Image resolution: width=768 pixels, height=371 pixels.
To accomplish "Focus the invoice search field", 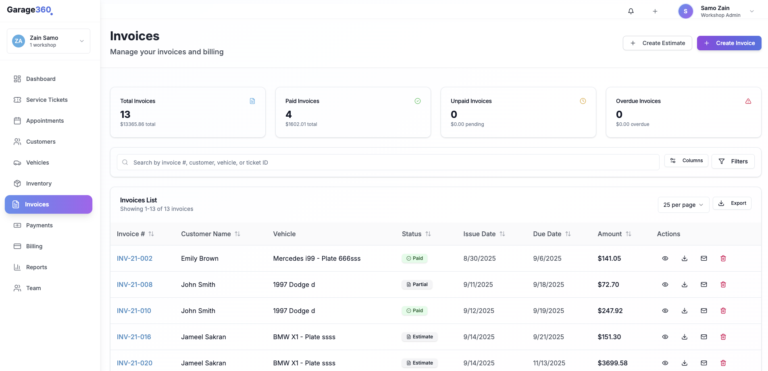I will pos(387,163).
